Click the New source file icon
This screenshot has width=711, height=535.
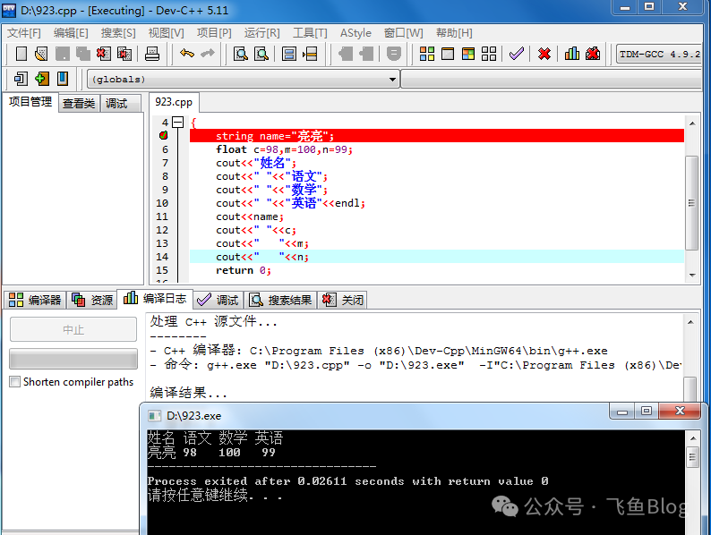point(21,54)
